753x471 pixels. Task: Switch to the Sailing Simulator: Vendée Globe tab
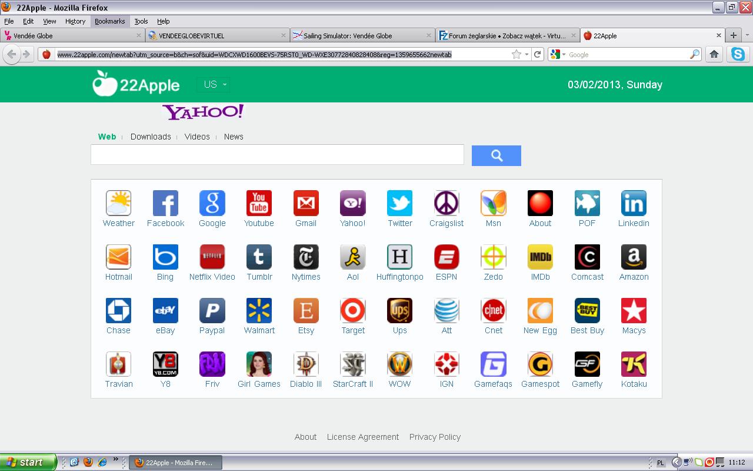tap(347, 36)
